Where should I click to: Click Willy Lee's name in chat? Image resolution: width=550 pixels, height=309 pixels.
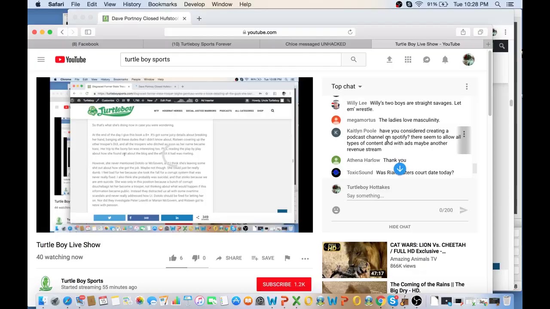[357, 103]
